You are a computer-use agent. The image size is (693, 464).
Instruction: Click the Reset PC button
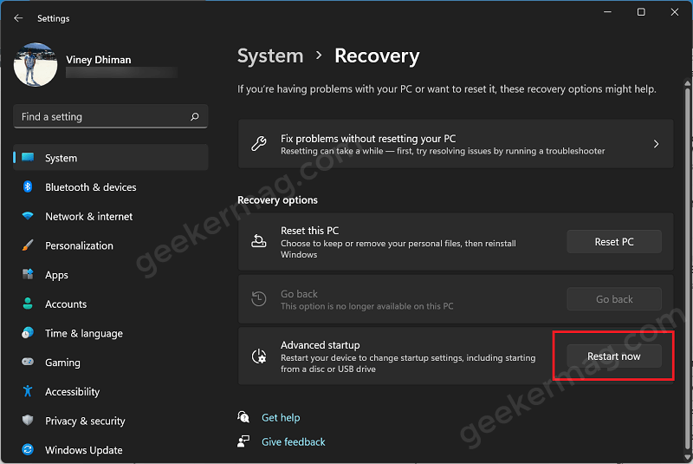614,241
